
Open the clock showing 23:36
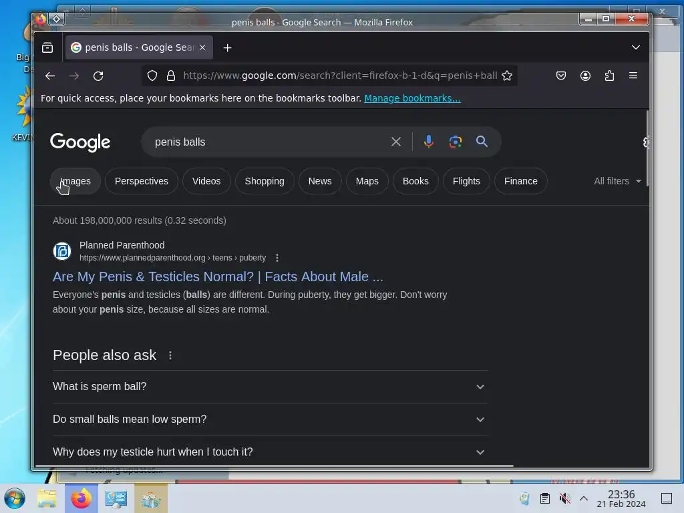621,498
